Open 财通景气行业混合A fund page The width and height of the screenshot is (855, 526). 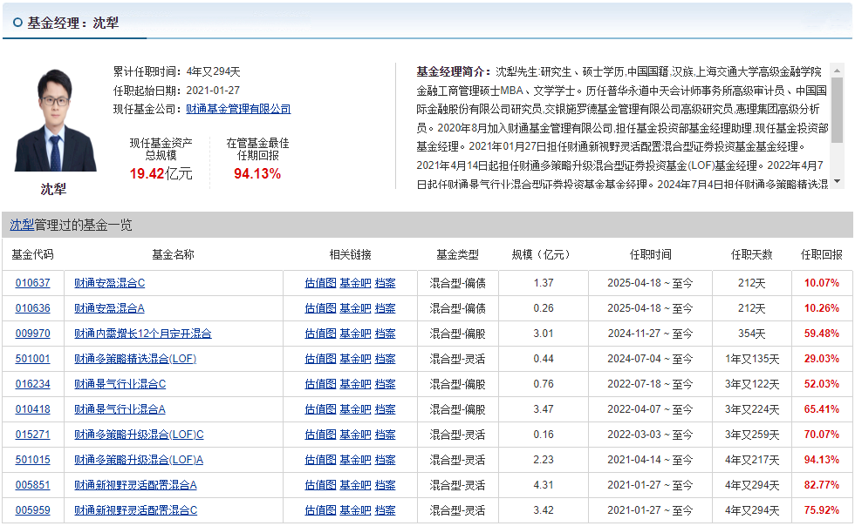[x=120, y=409]
